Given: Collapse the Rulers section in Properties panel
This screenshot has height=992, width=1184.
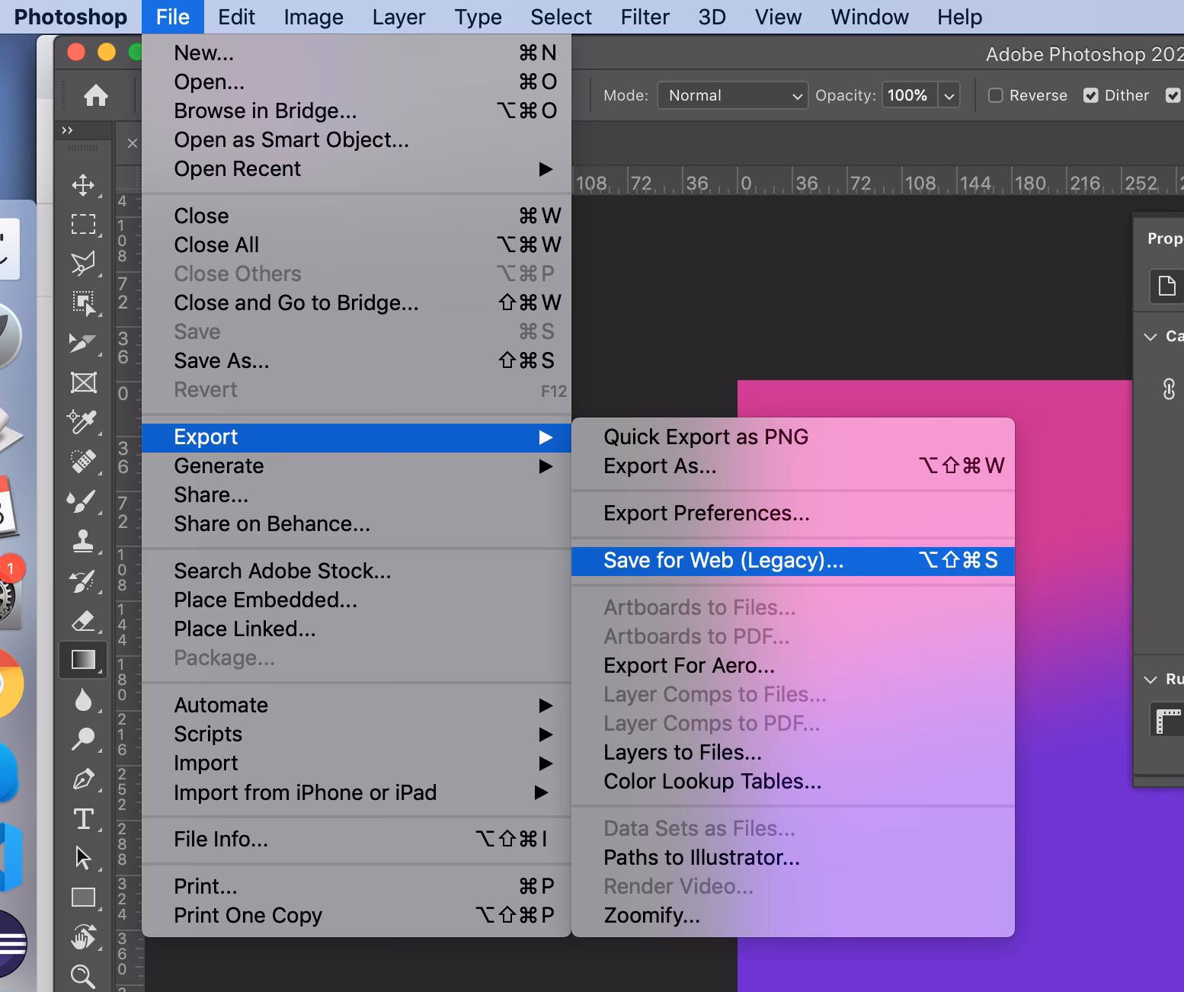Looking at the screenshot, I should pyautogui.click(x=1152, y=679).
